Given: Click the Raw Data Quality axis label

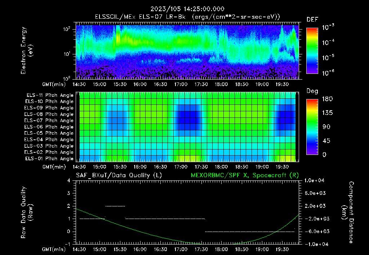Looking at the screenshot, I should tap(27, 212).
